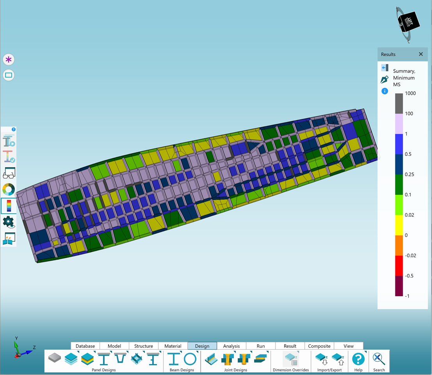Click the 'Beam Designs' group label
The width and height of the screenshot is (432, 375).
pos(182,370)
